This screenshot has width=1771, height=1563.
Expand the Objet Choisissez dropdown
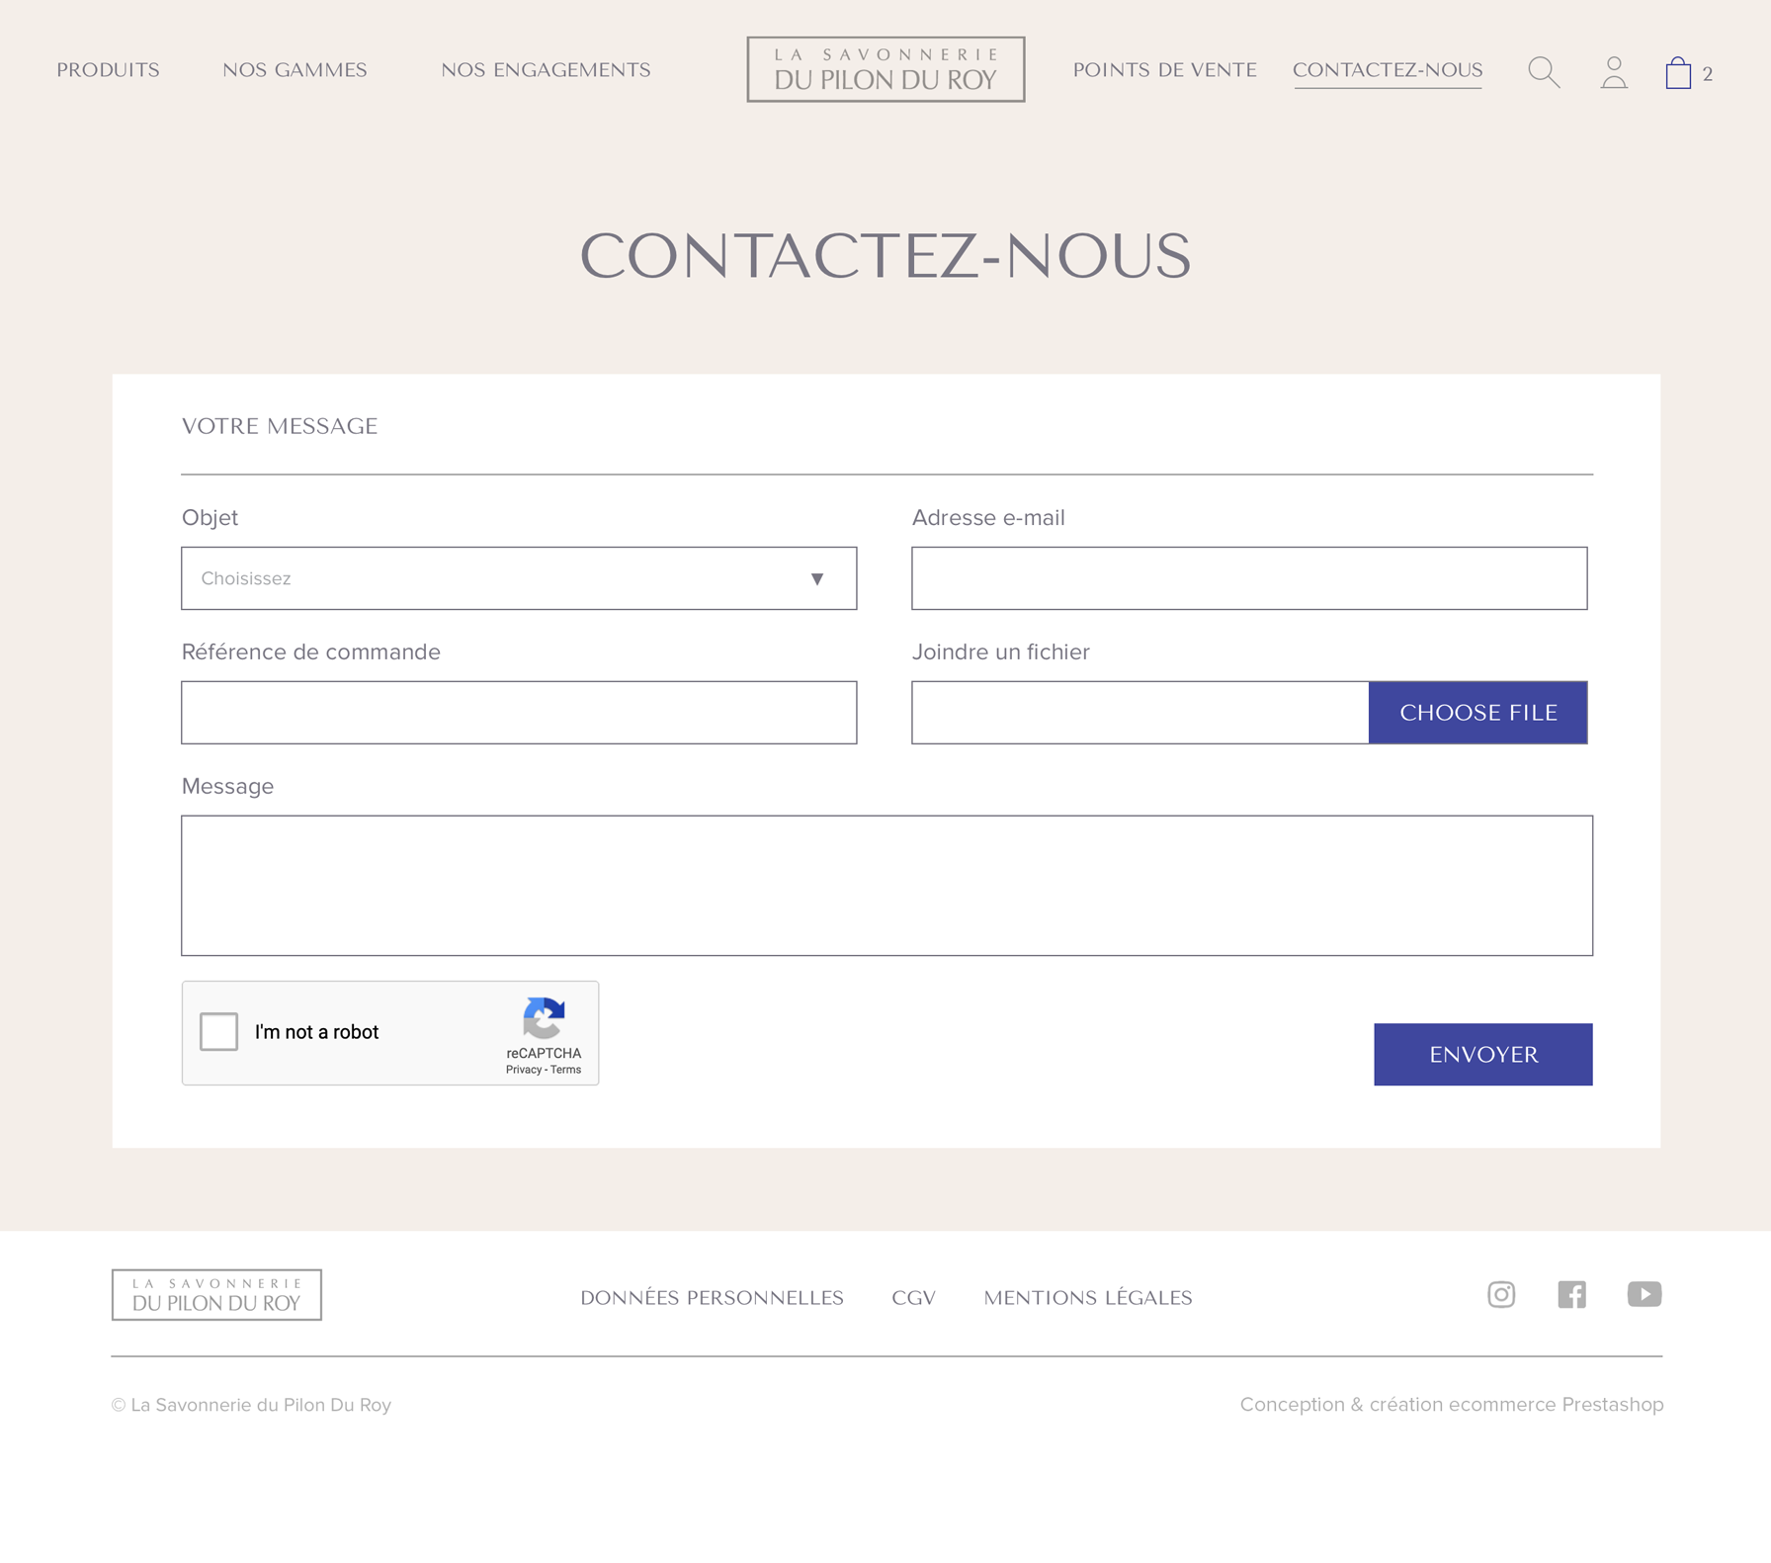[x=519, y=578]
